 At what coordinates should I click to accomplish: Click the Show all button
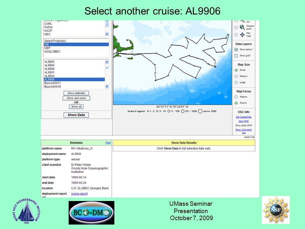coord(76,107)
